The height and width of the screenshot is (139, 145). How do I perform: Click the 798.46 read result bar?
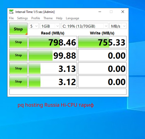point(53,42)
